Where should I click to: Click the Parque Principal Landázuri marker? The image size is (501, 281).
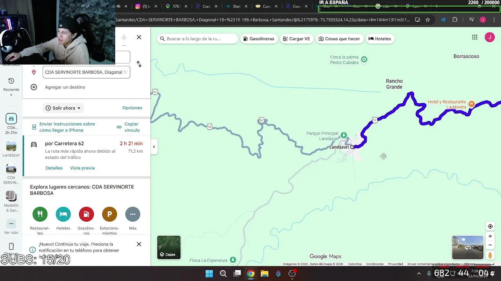344,135
